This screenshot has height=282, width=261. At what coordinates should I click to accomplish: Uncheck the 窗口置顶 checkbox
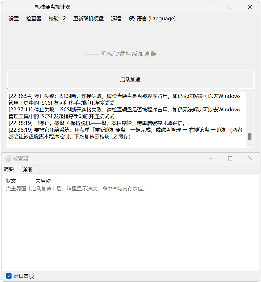pyautogui.click(x=9, y=276)
